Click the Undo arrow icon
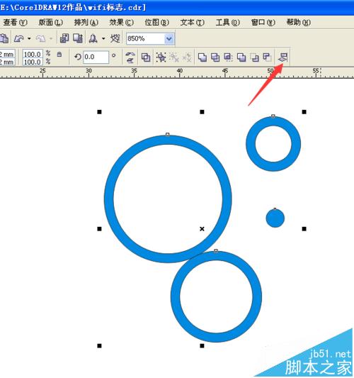Image resolution: width=354 pixels, height=378 pixels. coord(19,38)
